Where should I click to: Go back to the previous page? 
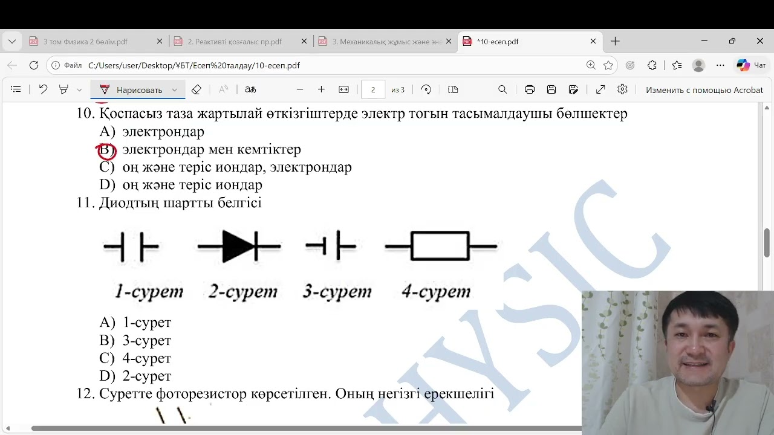click(x=12, y=65)
